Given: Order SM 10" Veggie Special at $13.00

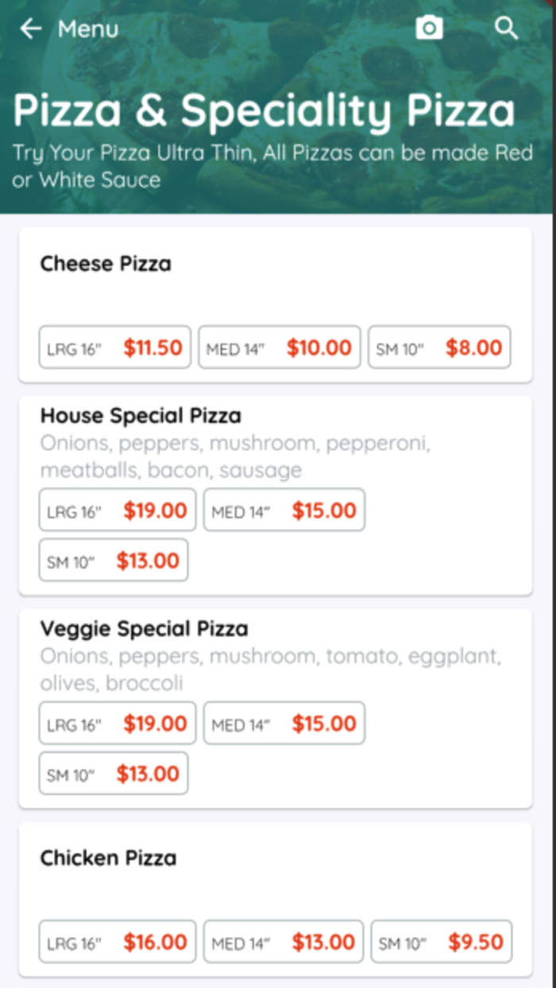Looking at the screenshot, I should tap(113, 773).
